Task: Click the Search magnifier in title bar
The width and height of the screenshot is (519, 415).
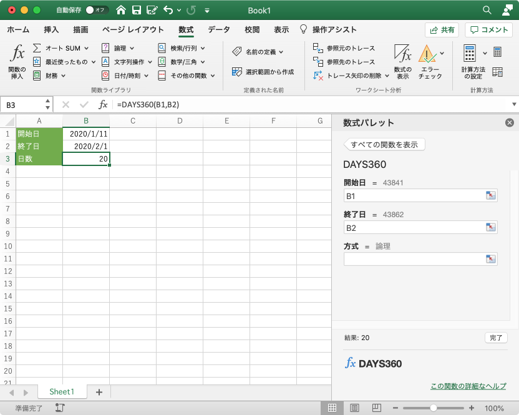Action: pos(487,10)
